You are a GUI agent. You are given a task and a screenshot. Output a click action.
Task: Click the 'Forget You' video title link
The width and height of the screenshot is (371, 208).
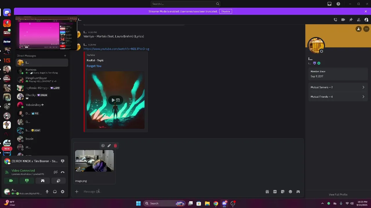pos(94,66)
